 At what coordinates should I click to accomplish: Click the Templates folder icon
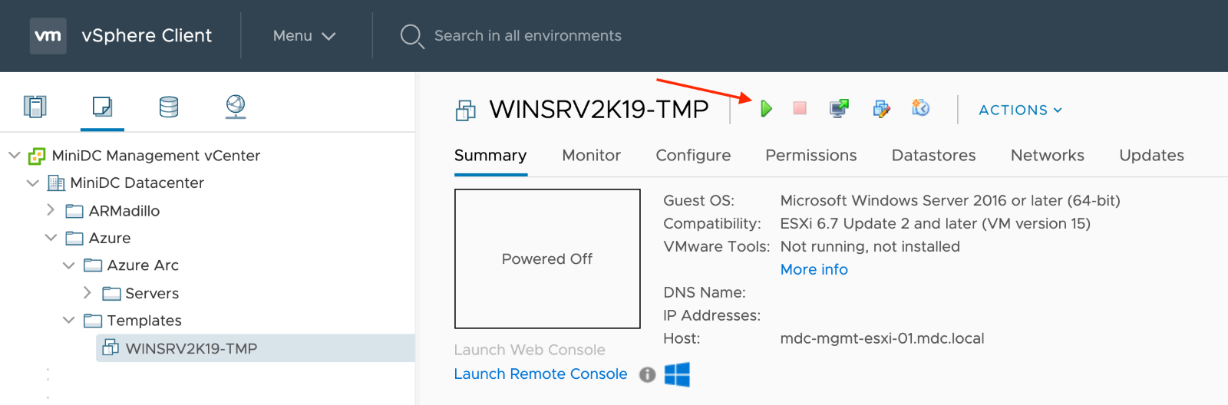click(x=93, y=321)
